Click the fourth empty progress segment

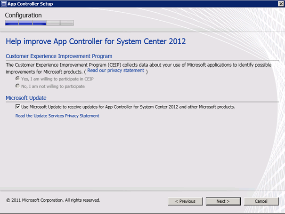53,23
